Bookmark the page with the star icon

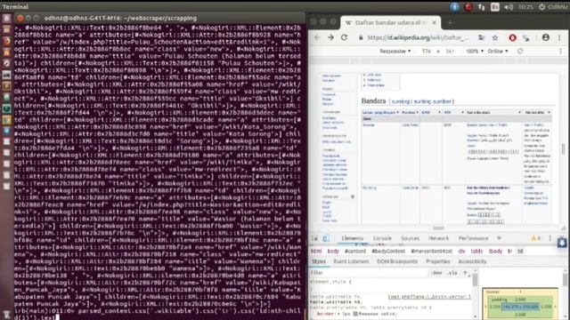tap(495, 37)
